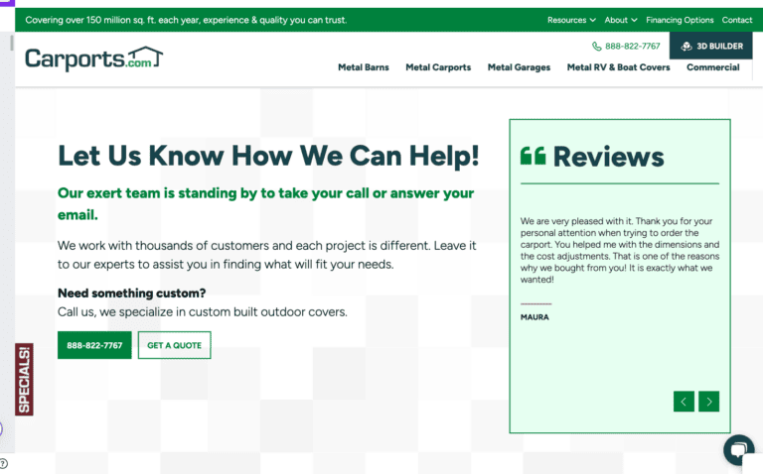Click the GET A QUOTE button
Image resolution: width=763 pixels, height=474 pixels.
[x=174, y=345]
